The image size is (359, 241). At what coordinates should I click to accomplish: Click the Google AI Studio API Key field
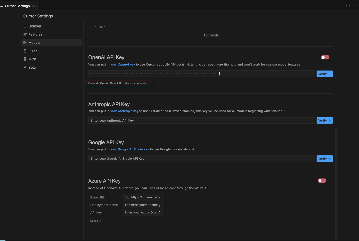[x=202, y=159]
